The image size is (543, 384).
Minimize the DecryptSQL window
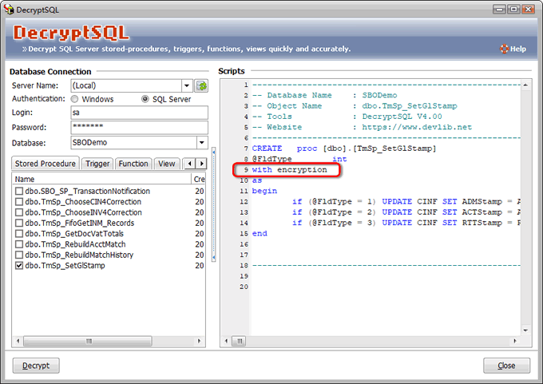[x=499, y=10]
